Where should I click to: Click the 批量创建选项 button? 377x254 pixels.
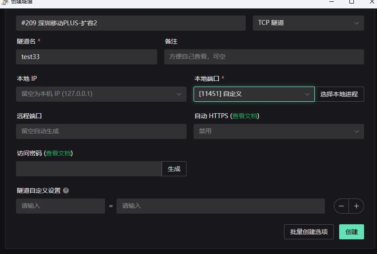[308, 232]
